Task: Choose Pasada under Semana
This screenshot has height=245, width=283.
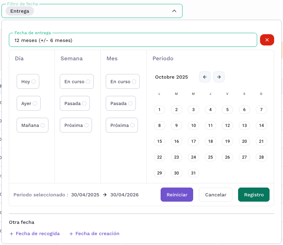Action: (x=75, y=103)
